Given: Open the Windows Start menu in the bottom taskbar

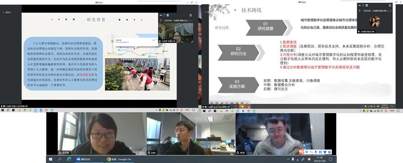Looking at the screenshot, I should tap(50, 159).
